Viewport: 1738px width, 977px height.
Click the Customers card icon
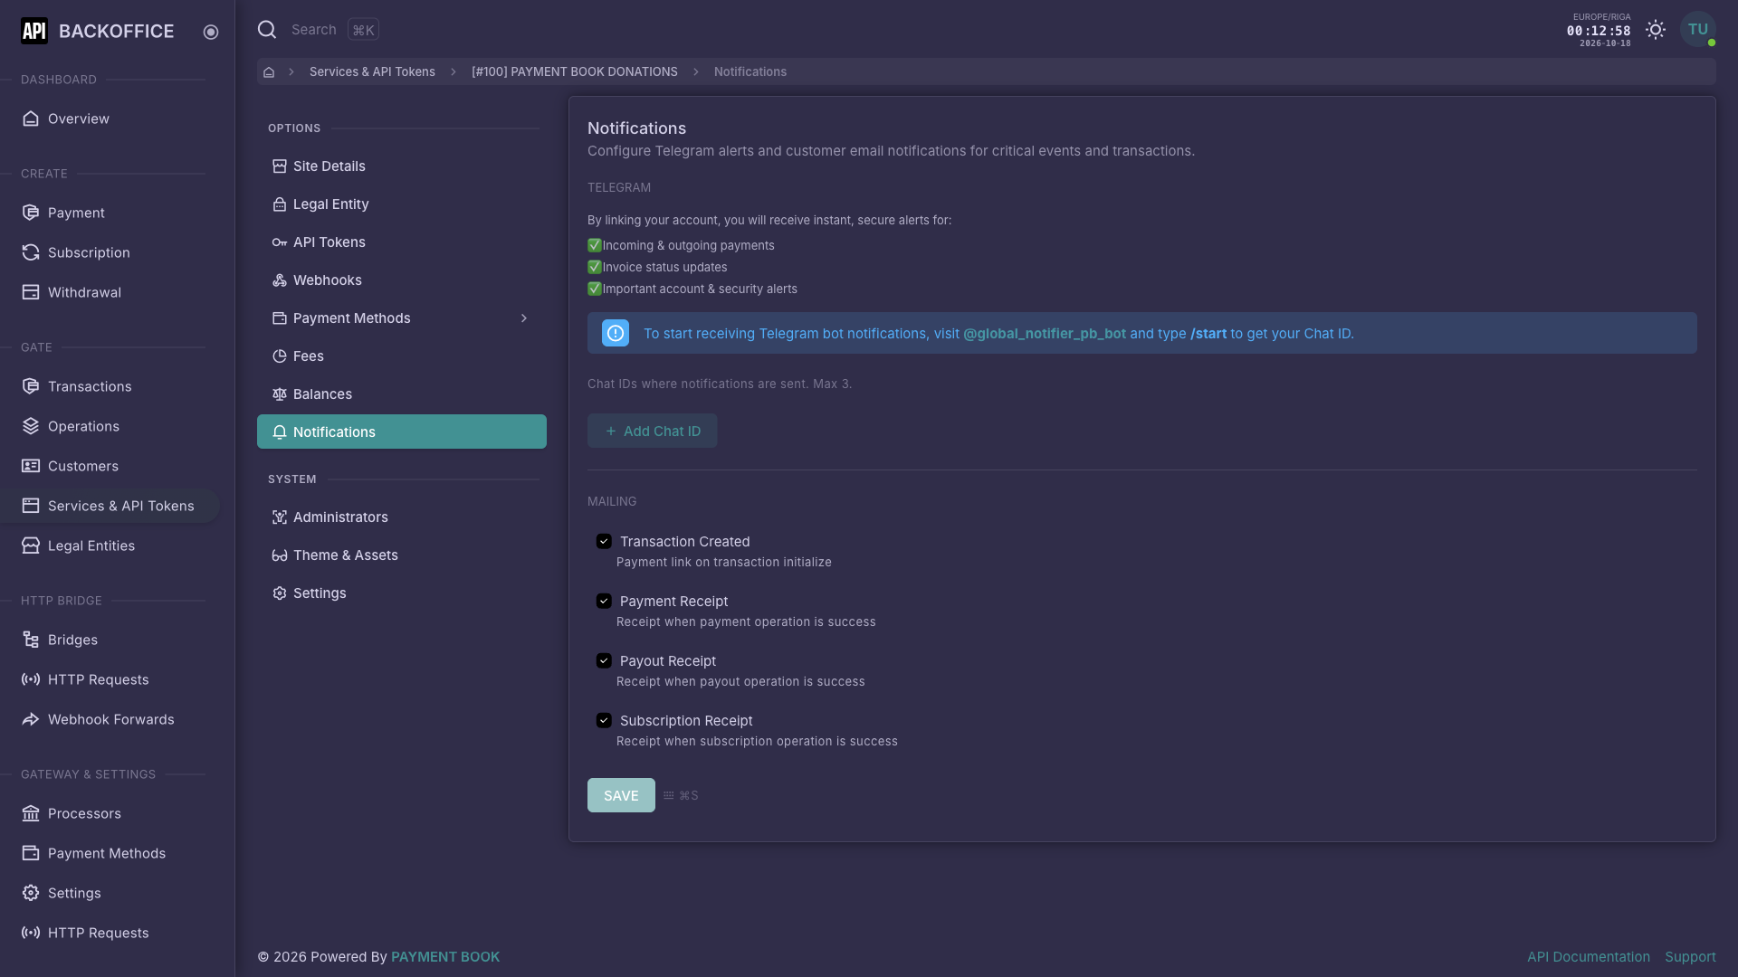tap(31, 466)
